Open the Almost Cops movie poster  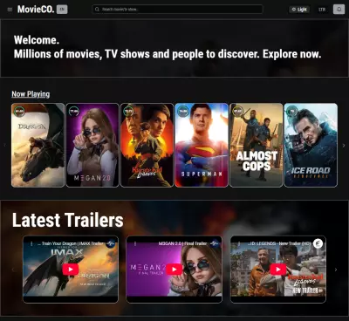coord(257,145)
